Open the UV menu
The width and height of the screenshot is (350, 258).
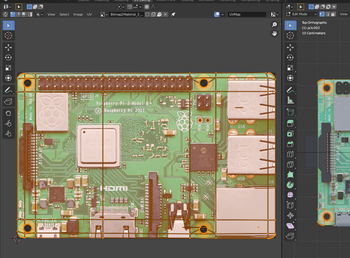(89, 14)
